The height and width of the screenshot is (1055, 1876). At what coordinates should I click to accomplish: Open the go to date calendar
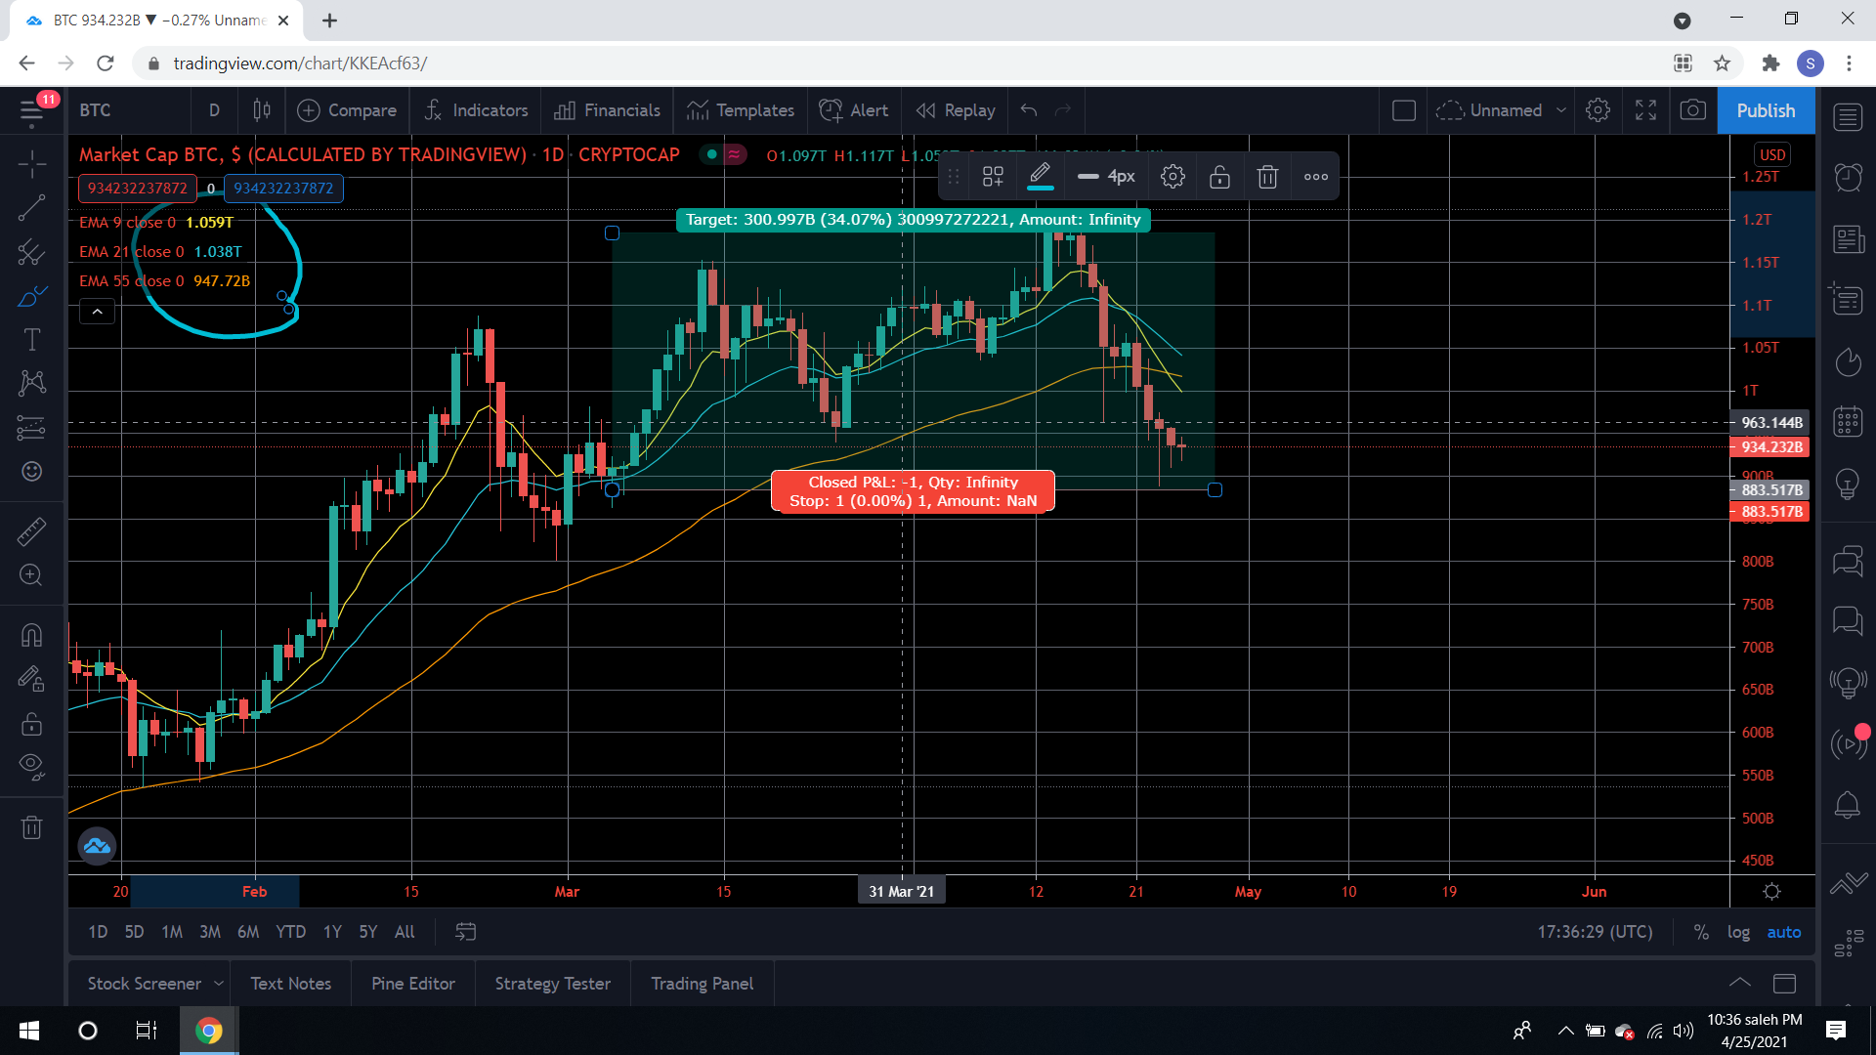pos(465,932)
